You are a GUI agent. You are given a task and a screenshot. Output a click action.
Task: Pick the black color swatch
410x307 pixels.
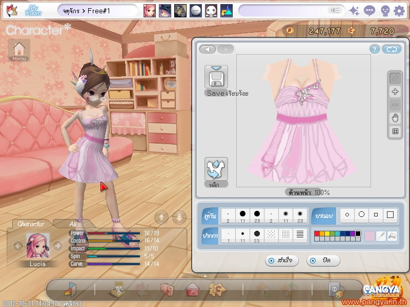[x=358, y=233]
